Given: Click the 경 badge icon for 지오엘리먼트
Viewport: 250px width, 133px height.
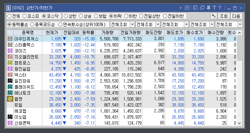Looking at the screenshot, I should [x=10, y=57].
